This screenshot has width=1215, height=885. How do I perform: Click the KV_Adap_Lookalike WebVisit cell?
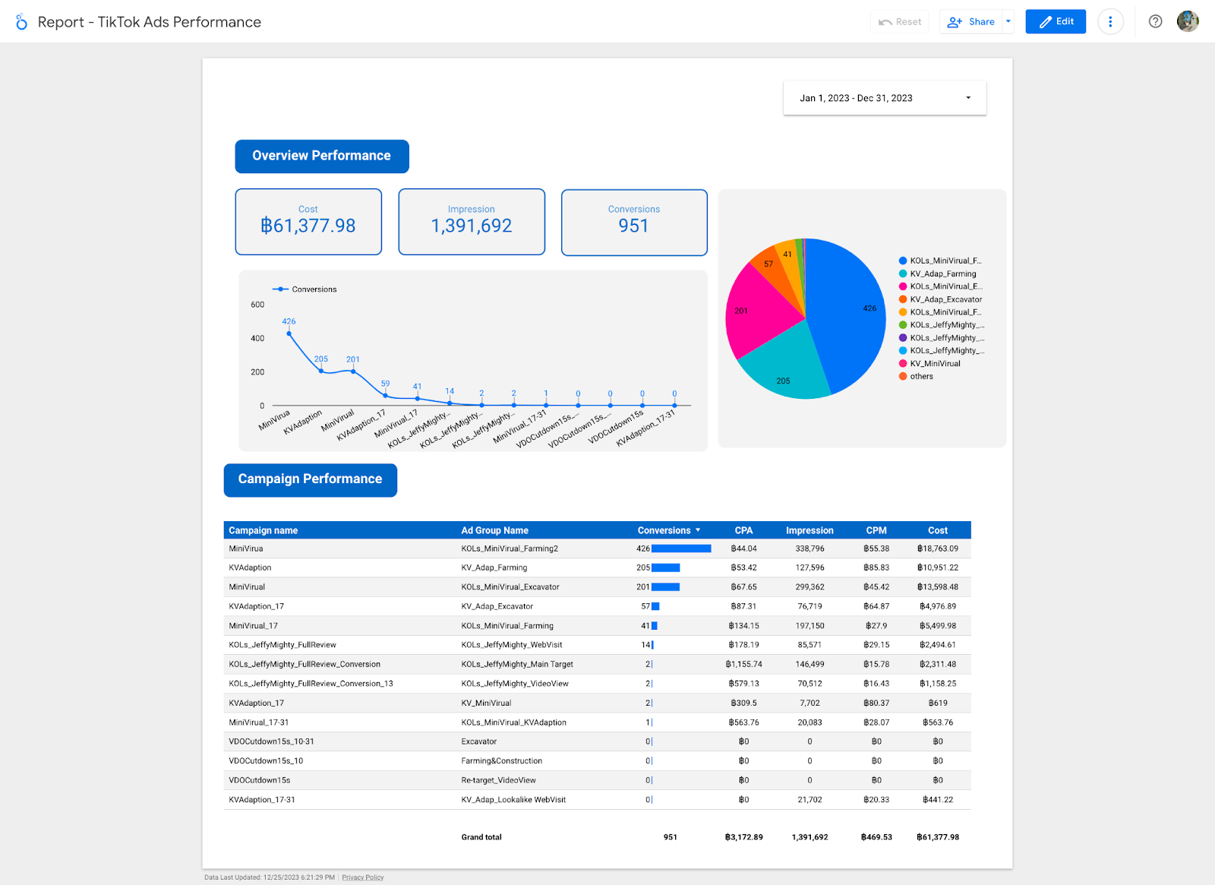[513, 800]
